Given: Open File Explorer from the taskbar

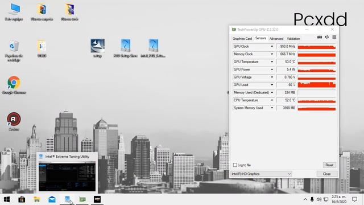Looking at the screenshot, I should [37, 199].
